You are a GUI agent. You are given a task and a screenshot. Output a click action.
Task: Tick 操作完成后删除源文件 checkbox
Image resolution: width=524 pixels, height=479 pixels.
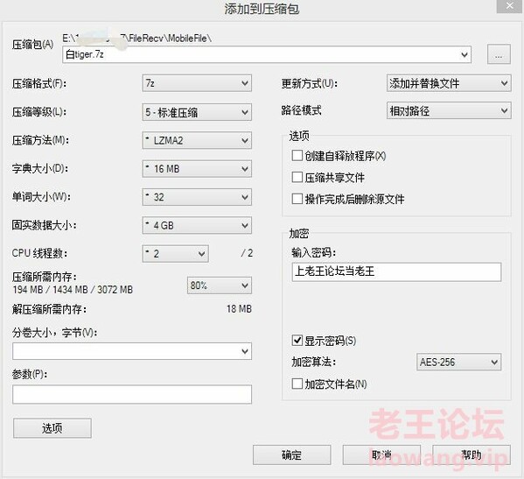[x=297, y=199]
